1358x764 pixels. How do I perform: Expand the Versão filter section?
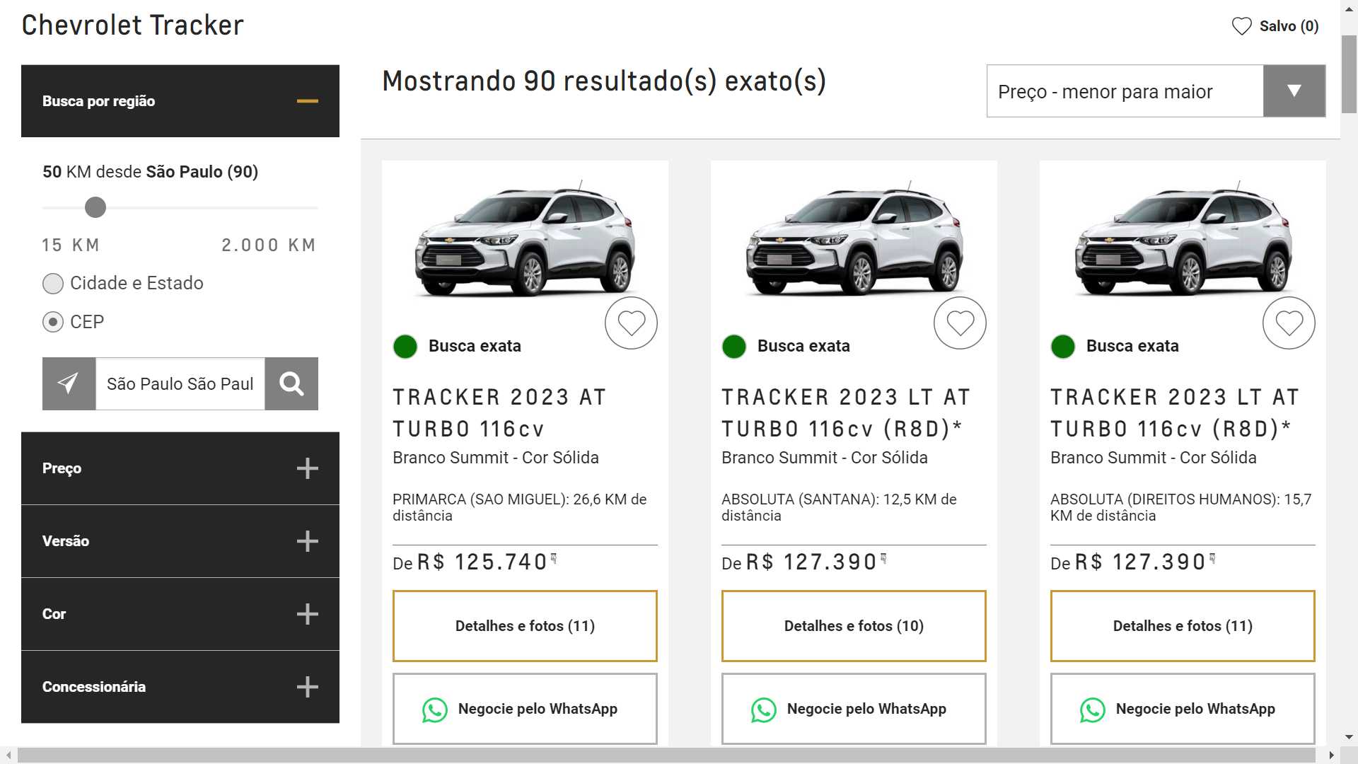[307, 541]
